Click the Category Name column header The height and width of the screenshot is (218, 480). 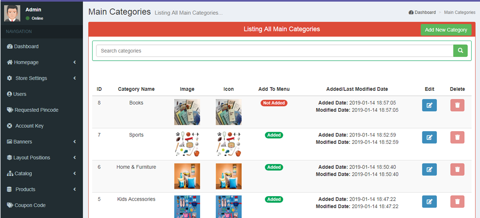tap(136, 89)
